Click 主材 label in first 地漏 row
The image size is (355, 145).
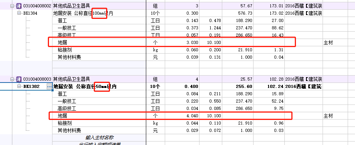click(328, 42)
